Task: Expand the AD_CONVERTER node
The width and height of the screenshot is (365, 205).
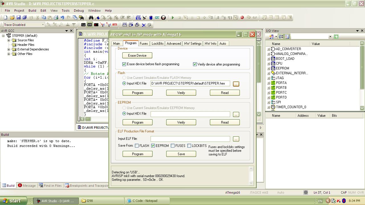Action: click(268, 49)
